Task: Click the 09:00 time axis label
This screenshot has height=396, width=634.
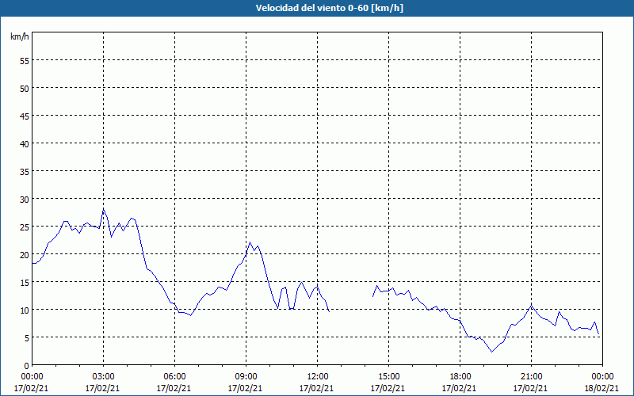Action: point(246,377)
